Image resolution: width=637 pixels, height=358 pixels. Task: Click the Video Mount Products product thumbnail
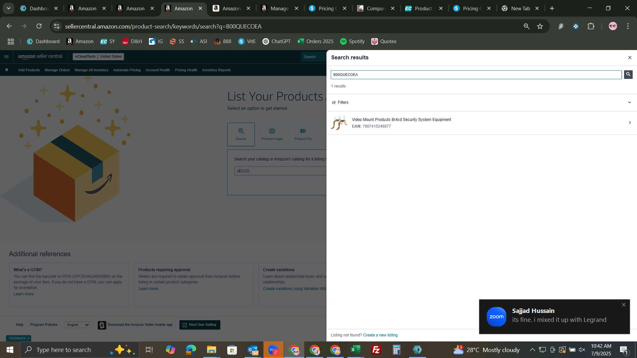[339, 123]
